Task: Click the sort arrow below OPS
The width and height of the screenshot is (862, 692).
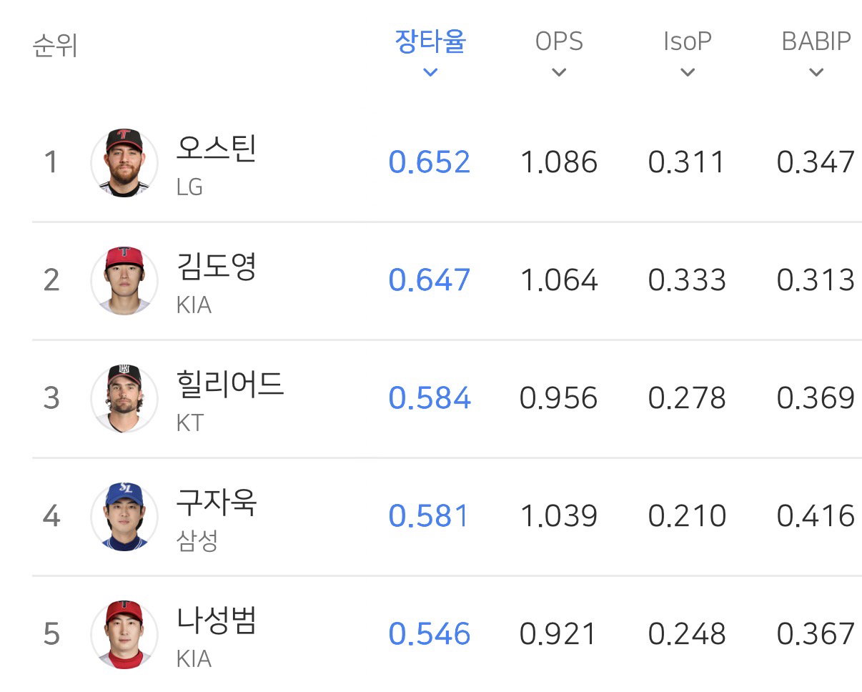Action: tap(559, 72)
